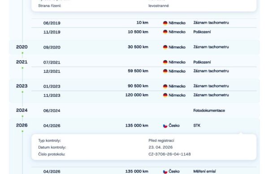Click the German flag in the 06/2019 row
269x174 pixels.
165,23
